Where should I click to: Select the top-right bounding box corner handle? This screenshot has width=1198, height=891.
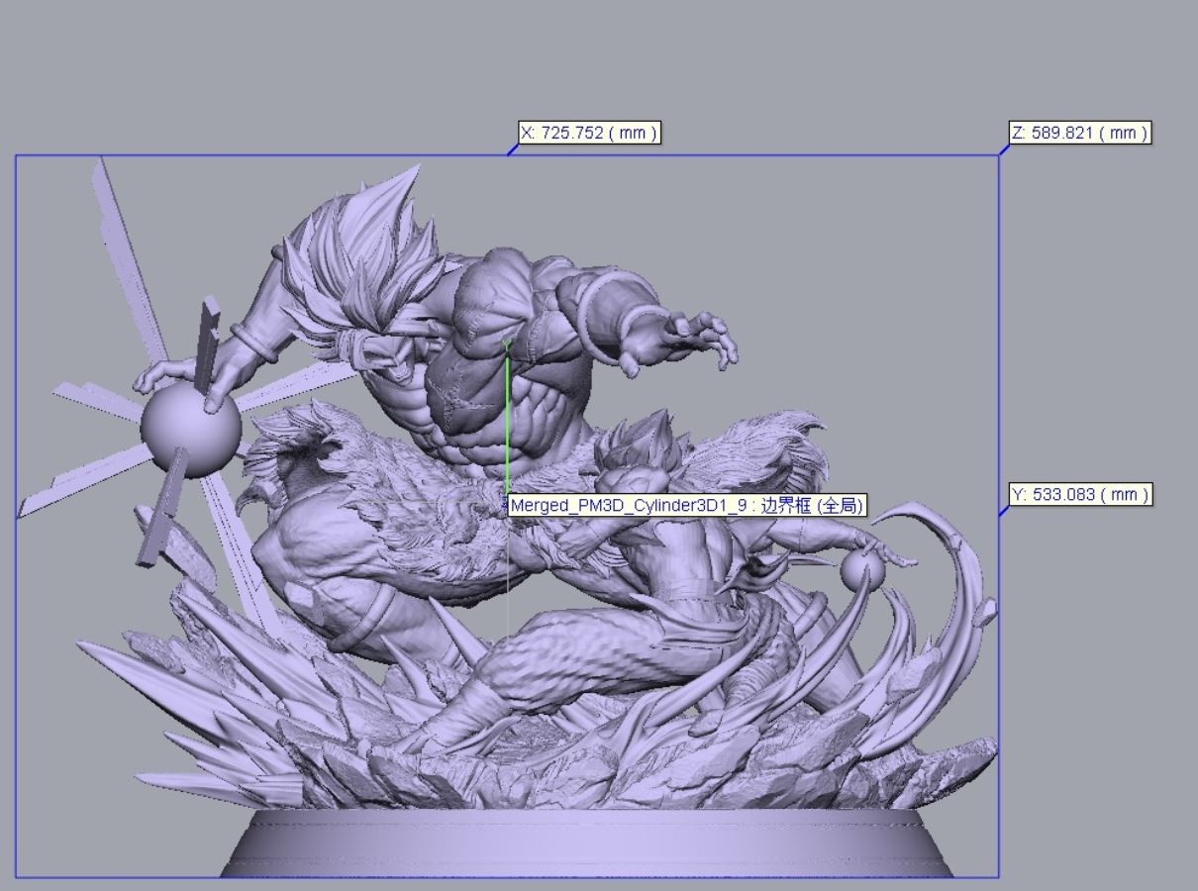[x=1000, y=155]
